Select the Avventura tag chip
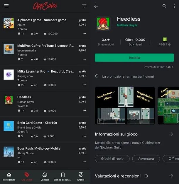Screen dimensions: 179x184 tap(146, 159)
